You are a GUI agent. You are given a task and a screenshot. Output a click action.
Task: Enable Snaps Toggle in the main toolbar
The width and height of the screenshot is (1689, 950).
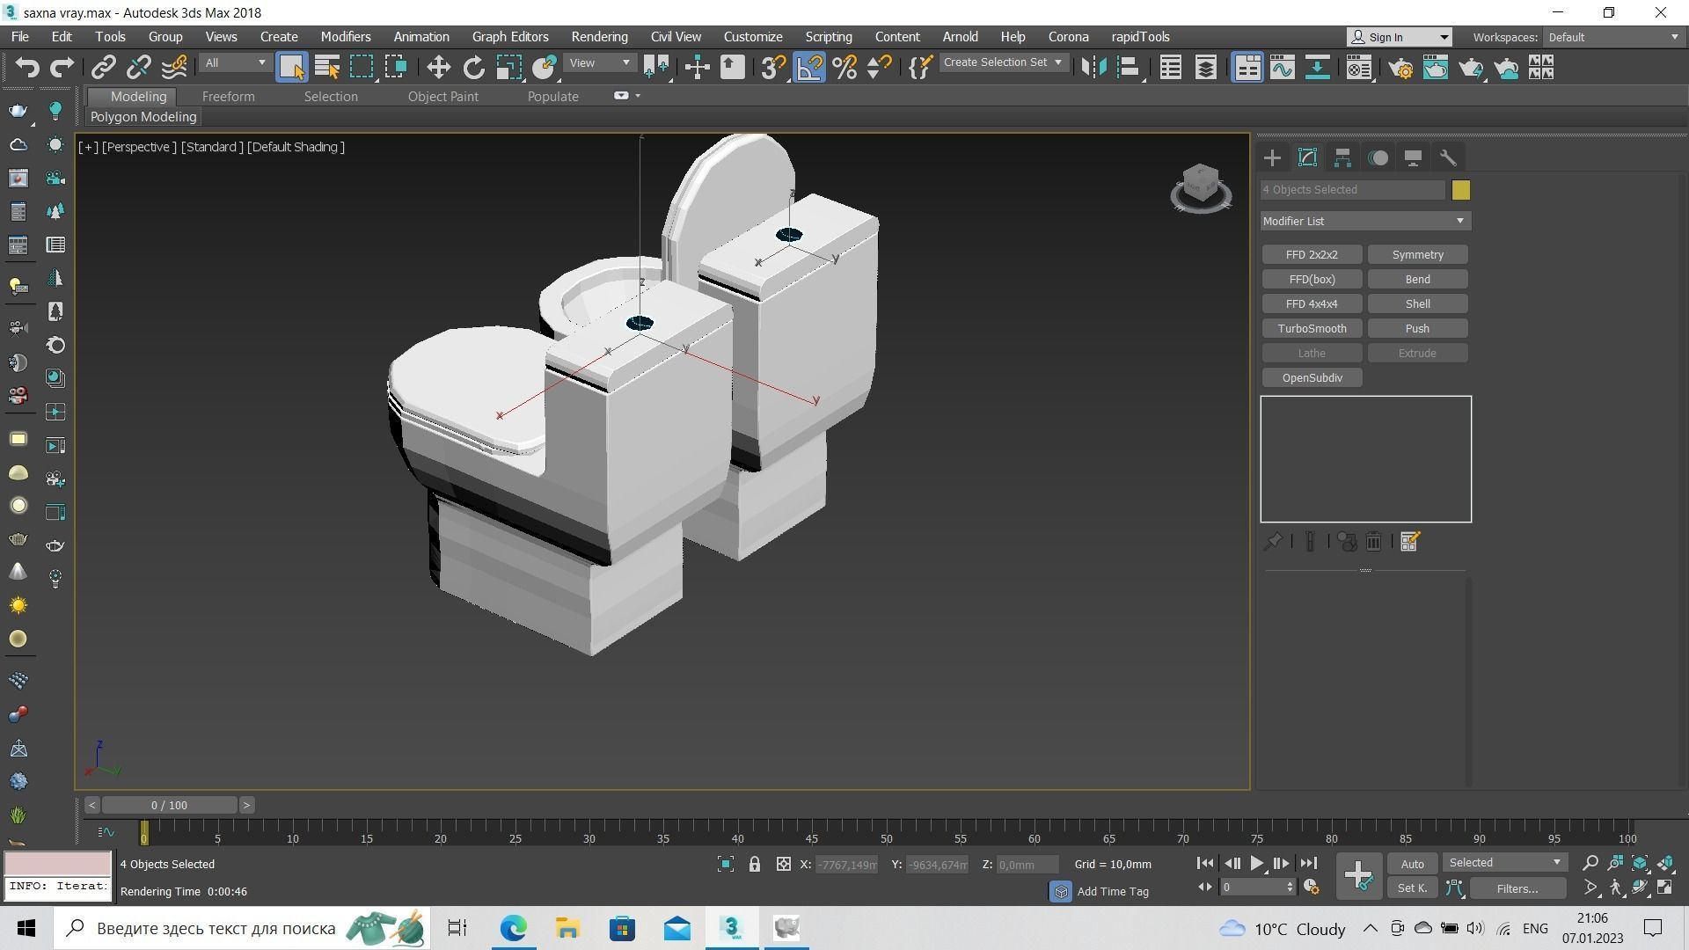pos(771,67)
